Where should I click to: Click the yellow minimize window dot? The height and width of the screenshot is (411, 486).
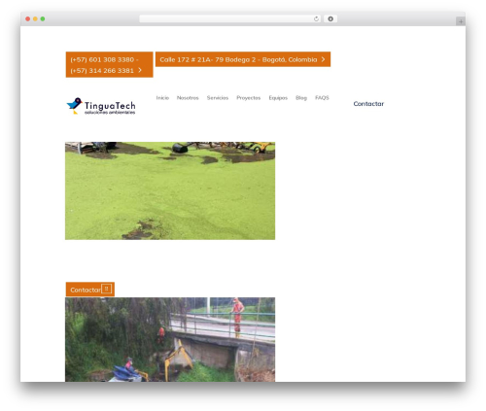pyautogui.click(x=35, y=19)
